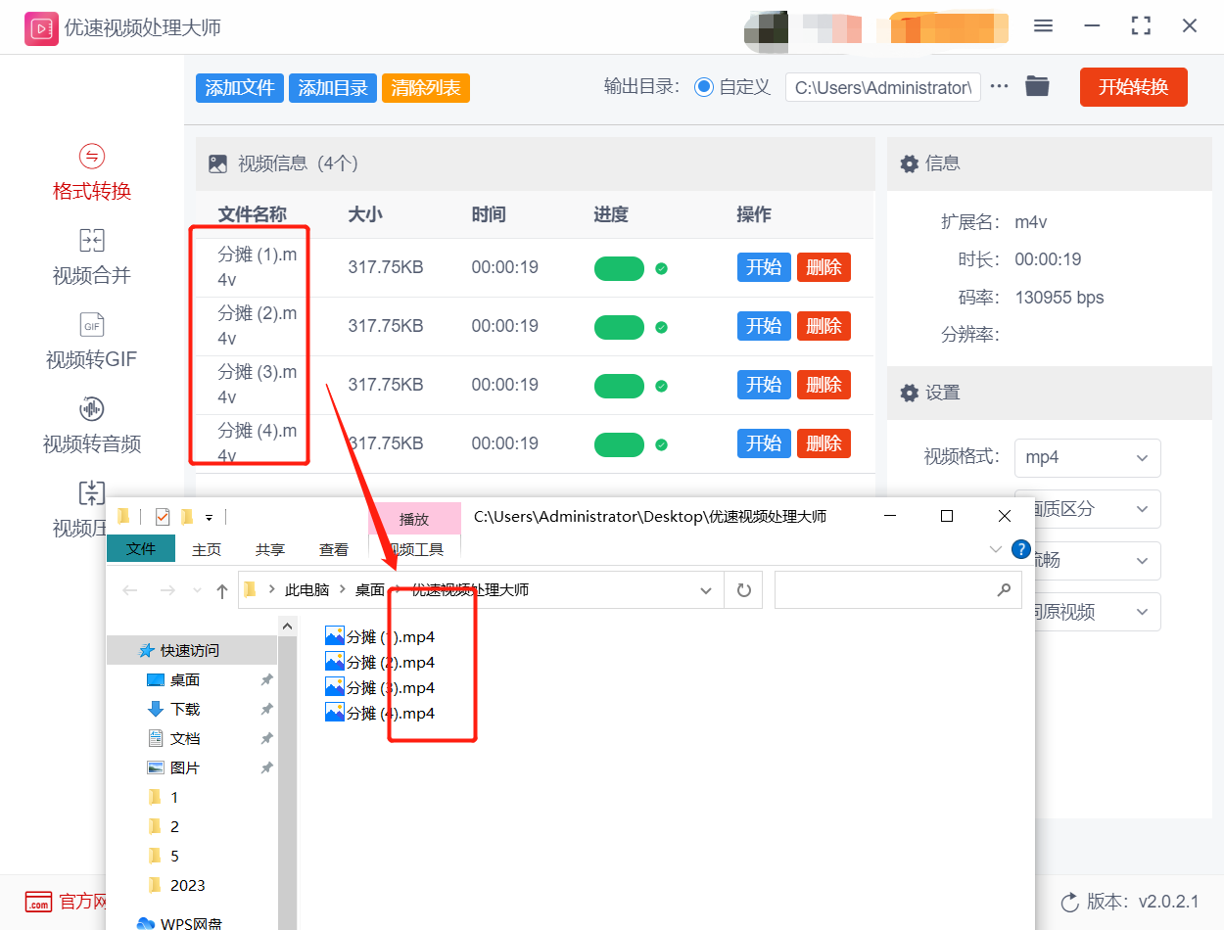
Task: Click the Explorer search box
Action: coord(898,590)
